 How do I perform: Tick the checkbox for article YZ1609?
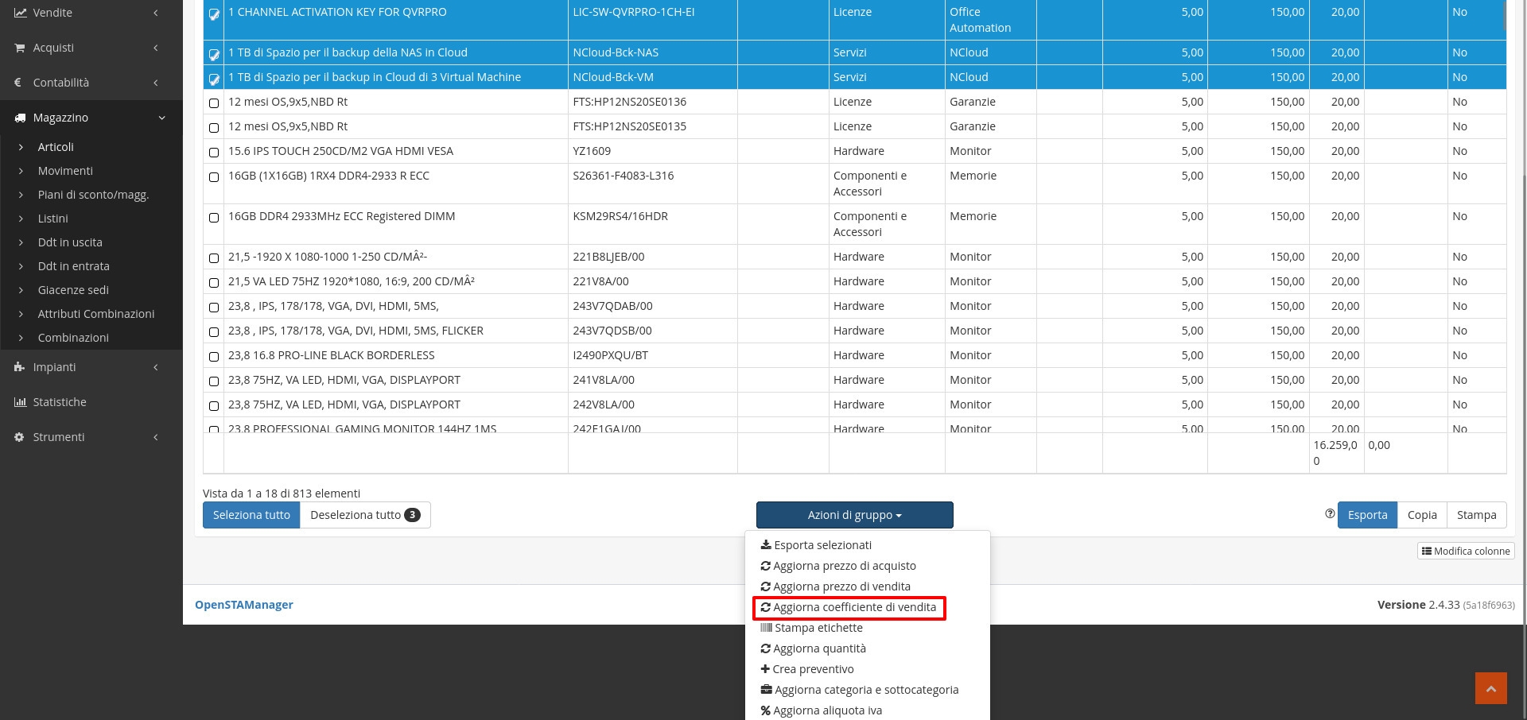click(214, 153)
